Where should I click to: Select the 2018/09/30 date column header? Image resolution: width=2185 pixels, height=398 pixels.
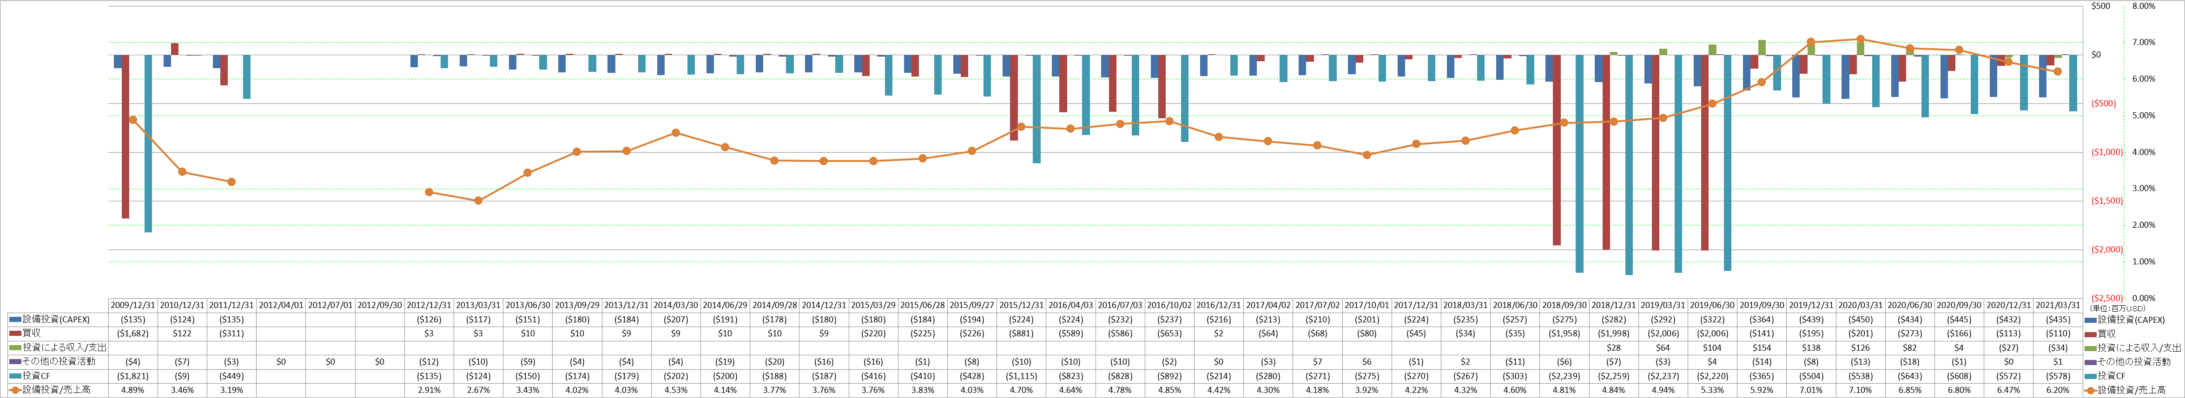(x=1564, y=306)
